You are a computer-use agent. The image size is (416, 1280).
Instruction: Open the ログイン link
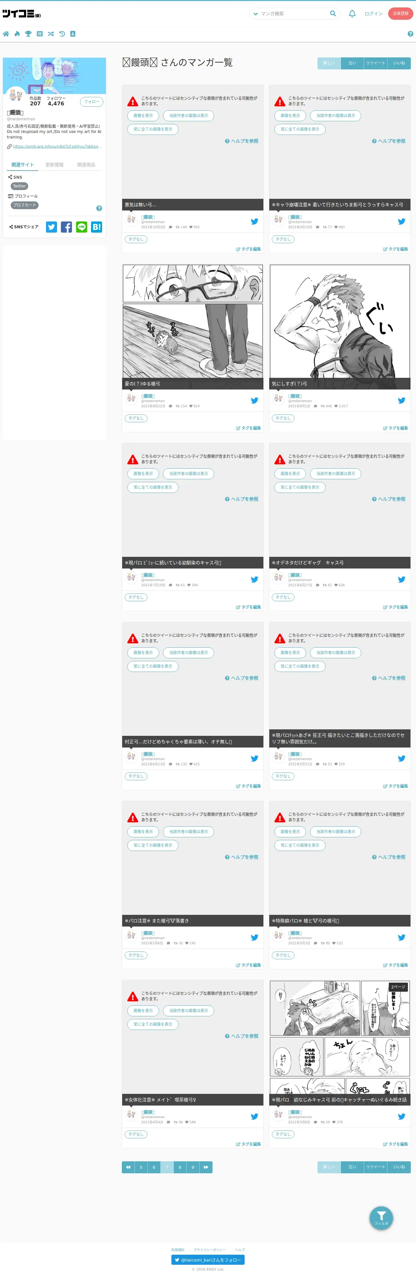click(x=373, y=14)
